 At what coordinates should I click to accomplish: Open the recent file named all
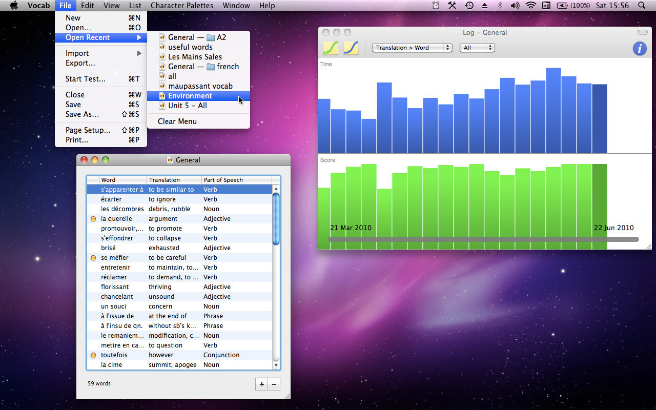(x=198, y=76)
